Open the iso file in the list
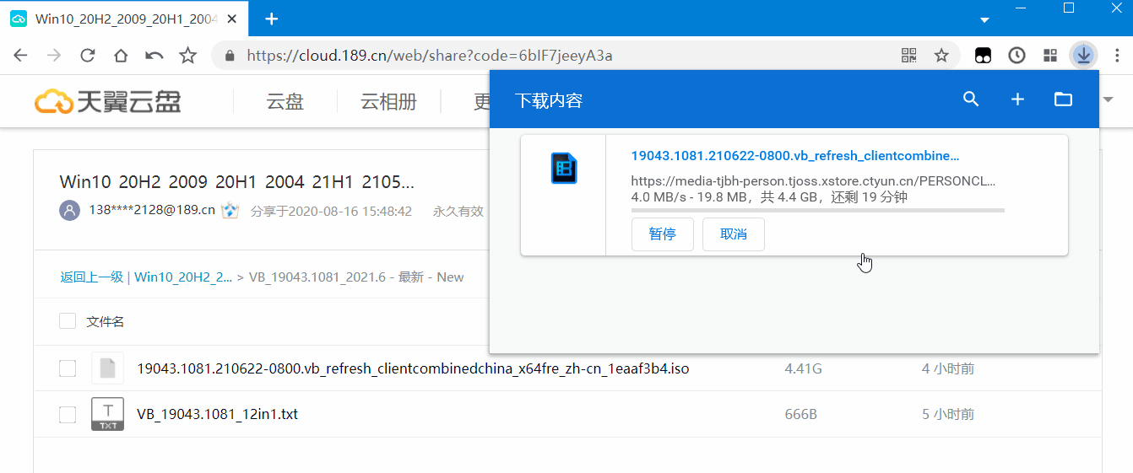This screenshot has height=473, width=1133. point(413,368)
